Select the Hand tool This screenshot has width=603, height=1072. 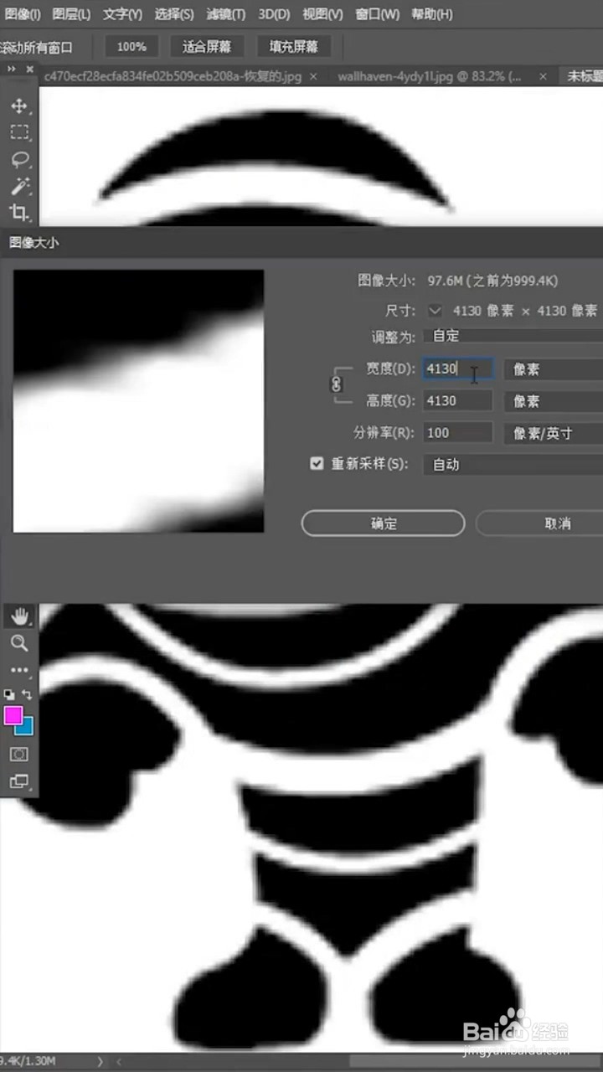19,616
